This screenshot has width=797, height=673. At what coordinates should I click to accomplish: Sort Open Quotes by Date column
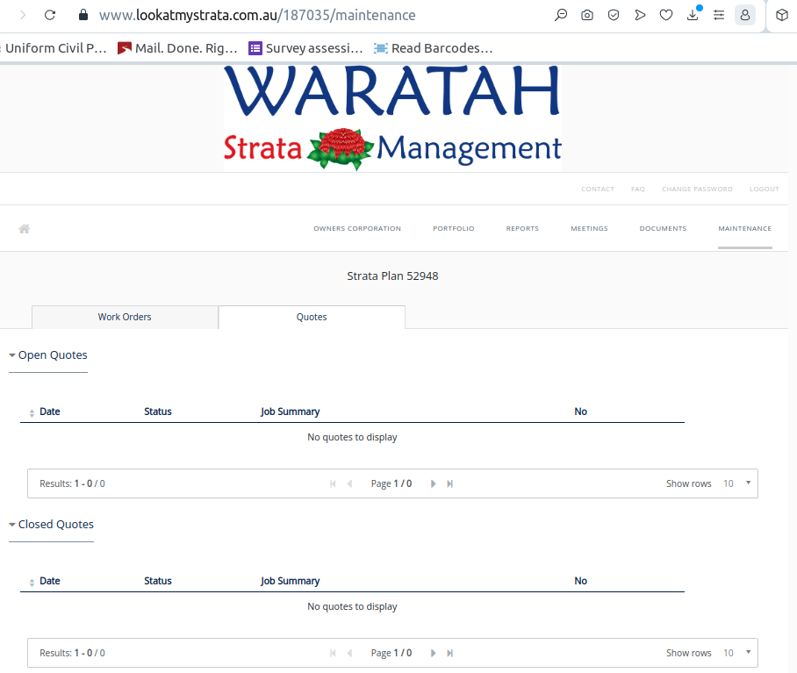(49, 412)
